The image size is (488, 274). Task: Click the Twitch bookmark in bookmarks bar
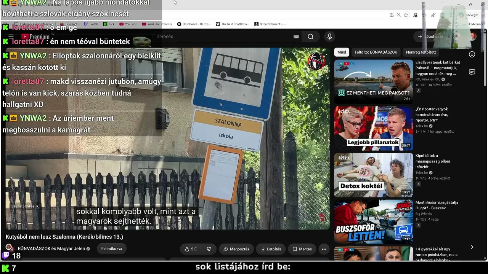(x=90, y=24)
